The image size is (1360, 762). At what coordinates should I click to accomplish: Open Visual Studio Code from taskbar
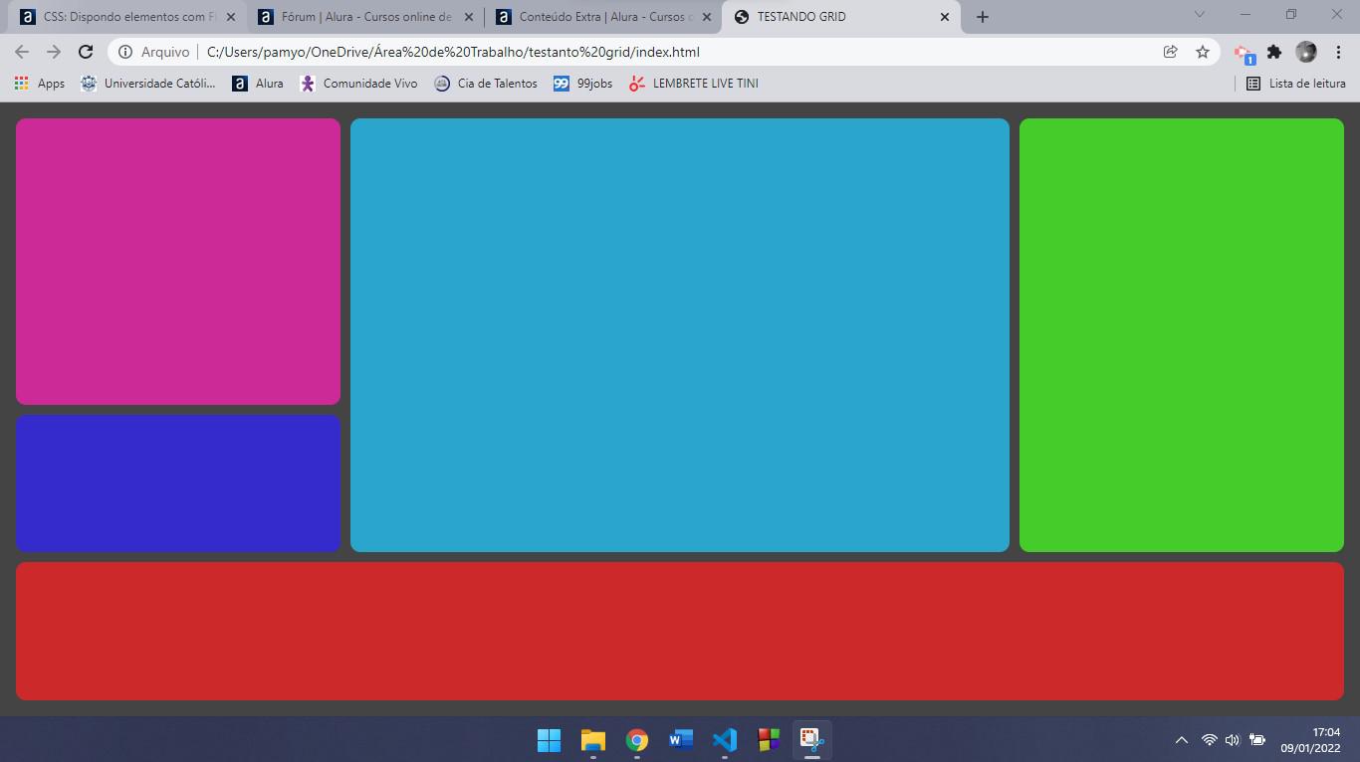pyautogui.click(x=725, y=740)
